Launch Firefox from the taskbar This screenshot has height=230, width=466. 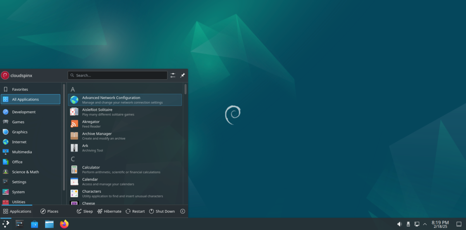click(x=64, y=224)
